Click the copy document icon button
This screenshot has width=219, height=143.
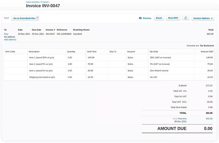tap(186, 18)
